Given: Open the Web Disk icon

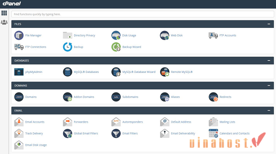Looking at the screenshot, I should (x=165, y=35).
